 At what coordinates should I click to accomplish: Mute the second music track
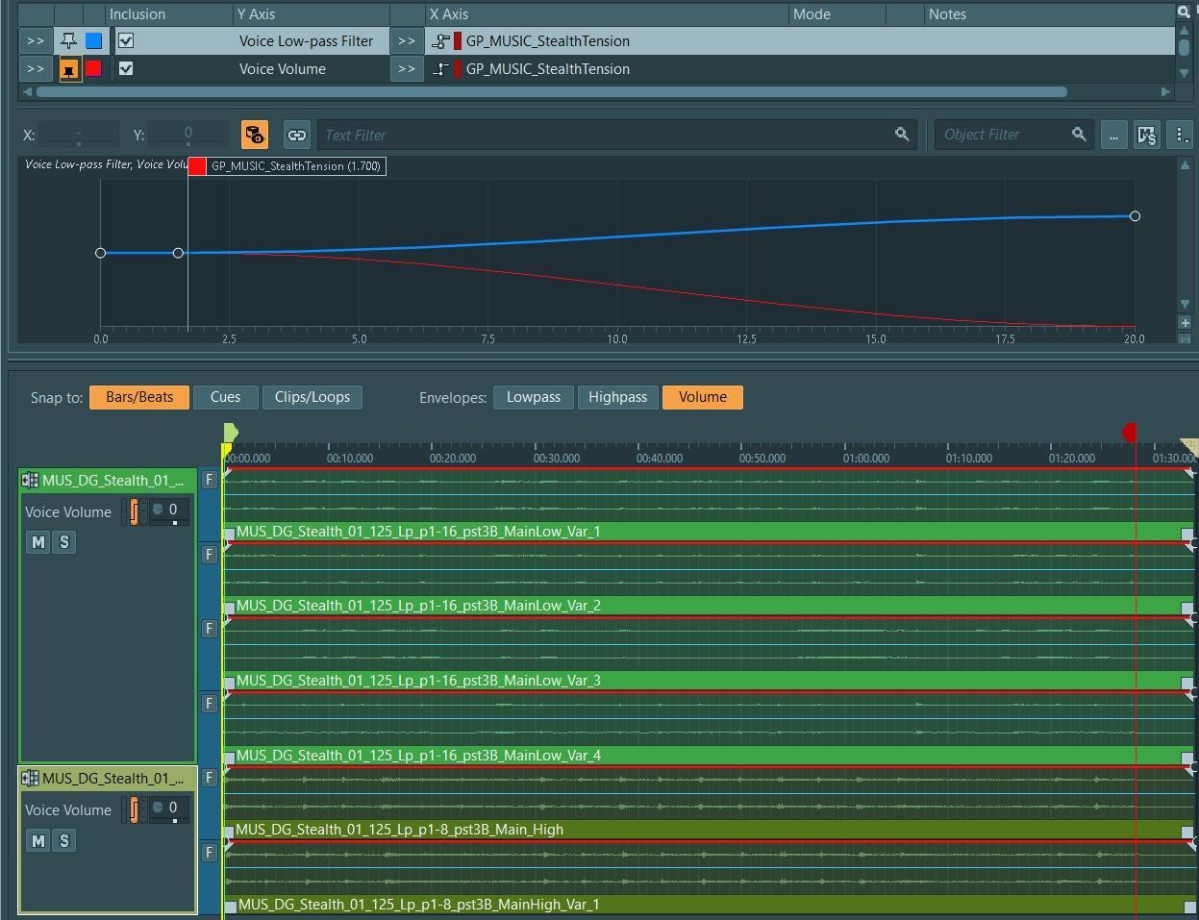pos(37,841)
